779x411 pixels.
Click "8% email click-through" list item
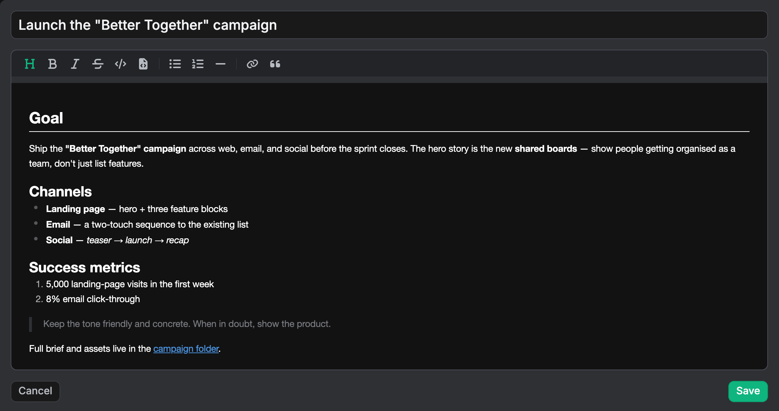[x=93, y=299]
